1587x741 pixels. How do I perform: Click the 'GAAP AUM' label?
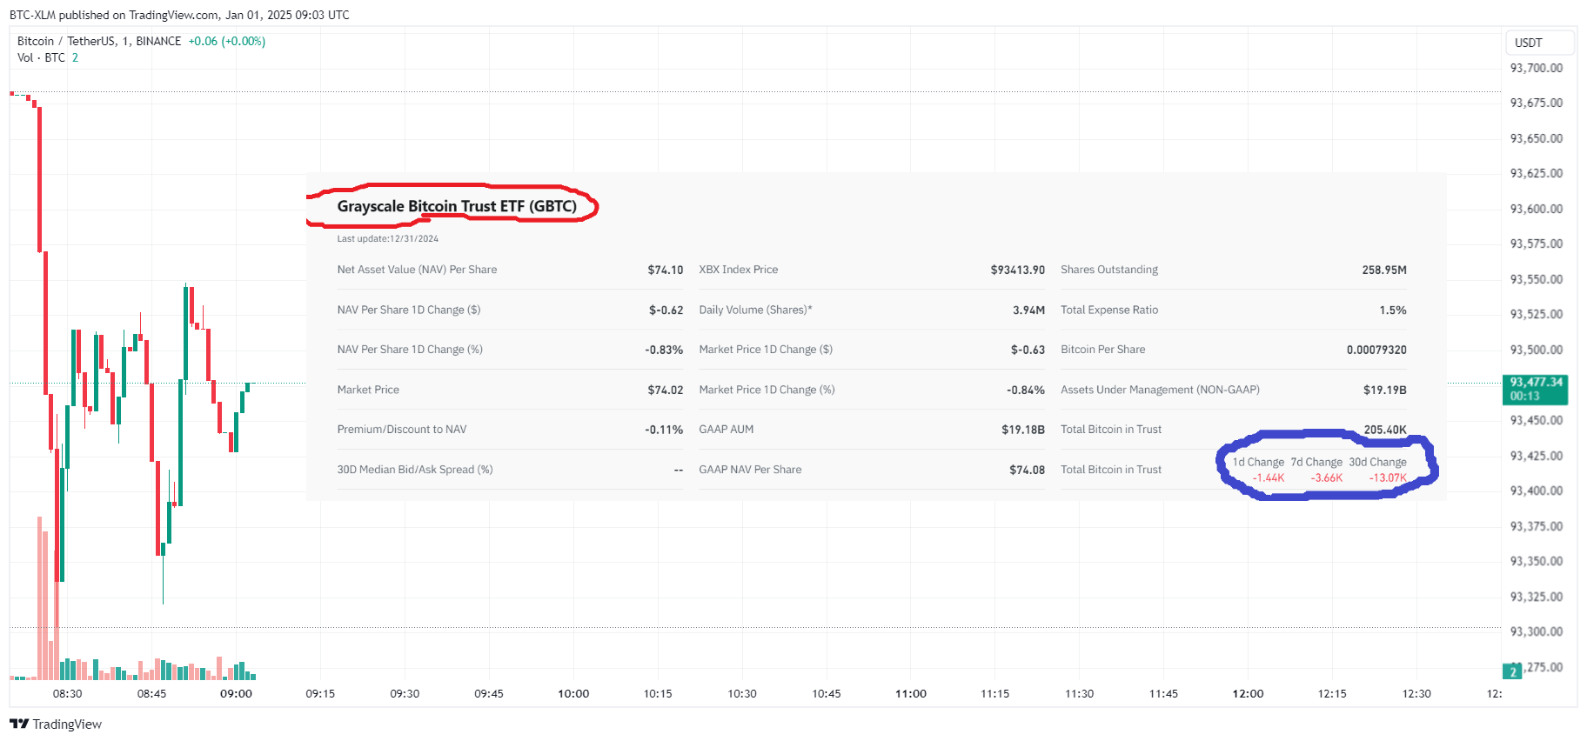(727, 430)
